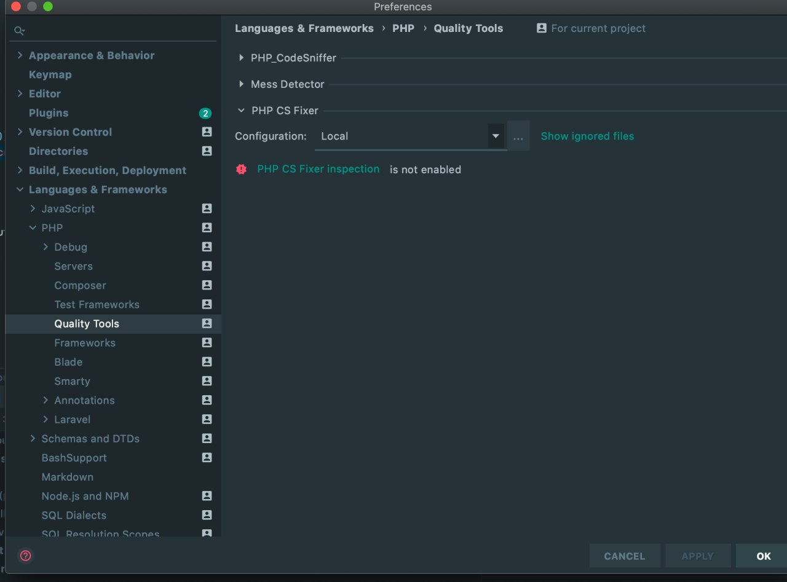The width and height of the screenshot is (787, 582).
Task: Click the red error icon beside PHP CS Fixer inspection
Action: pyautogui.click(x=242, y=169)
